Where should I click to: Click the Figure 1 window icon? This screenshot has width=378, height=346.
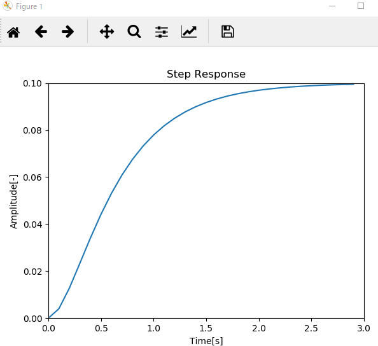pyautogui.click(x=8, y=6)
